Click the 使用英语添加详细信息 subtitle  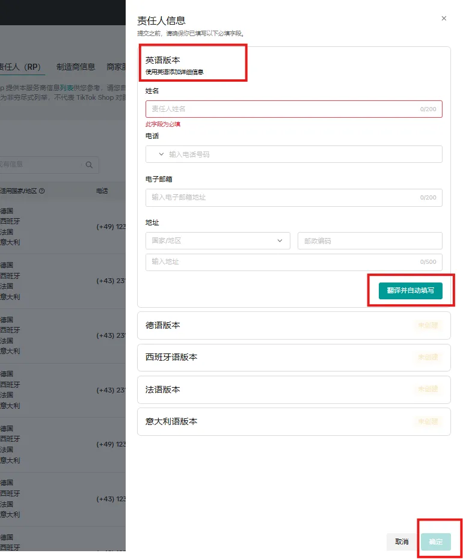[174, 72]
